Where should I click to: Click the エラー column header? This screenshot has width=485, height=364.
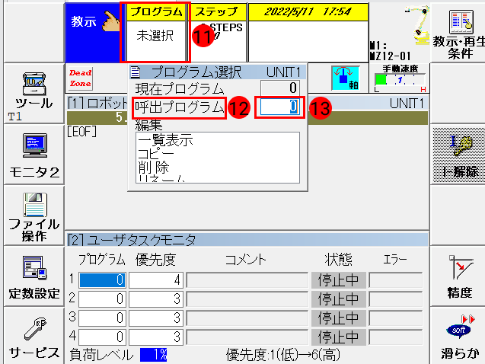pos(395,260)
